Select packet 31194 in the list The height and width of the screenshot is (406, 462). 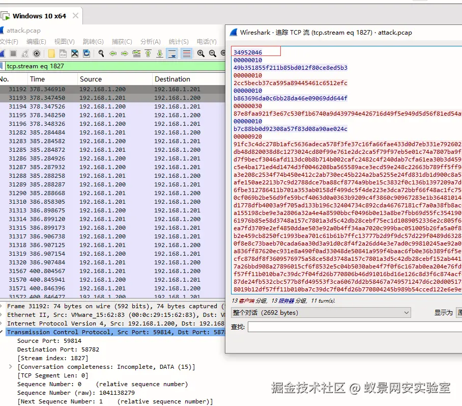click(112, 106)
